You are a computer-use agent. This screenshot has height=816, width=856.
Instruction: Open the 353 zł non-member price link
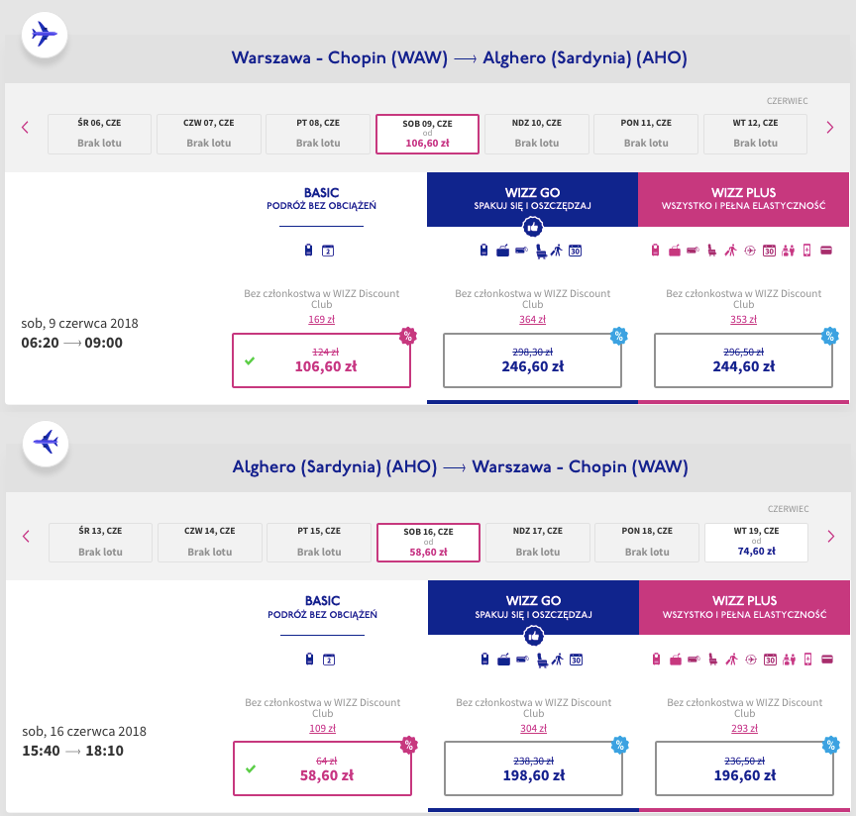[x=743, y=319]
